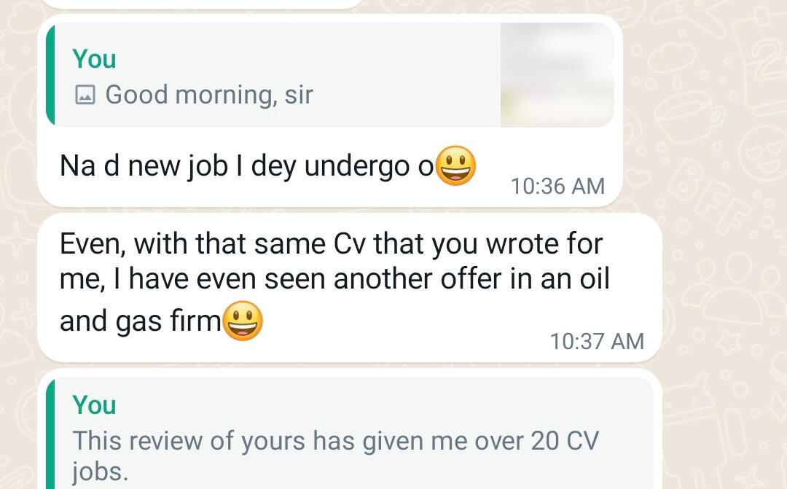
Task: Tap the partial message bubble at the top
Action: tap(200, 4)
